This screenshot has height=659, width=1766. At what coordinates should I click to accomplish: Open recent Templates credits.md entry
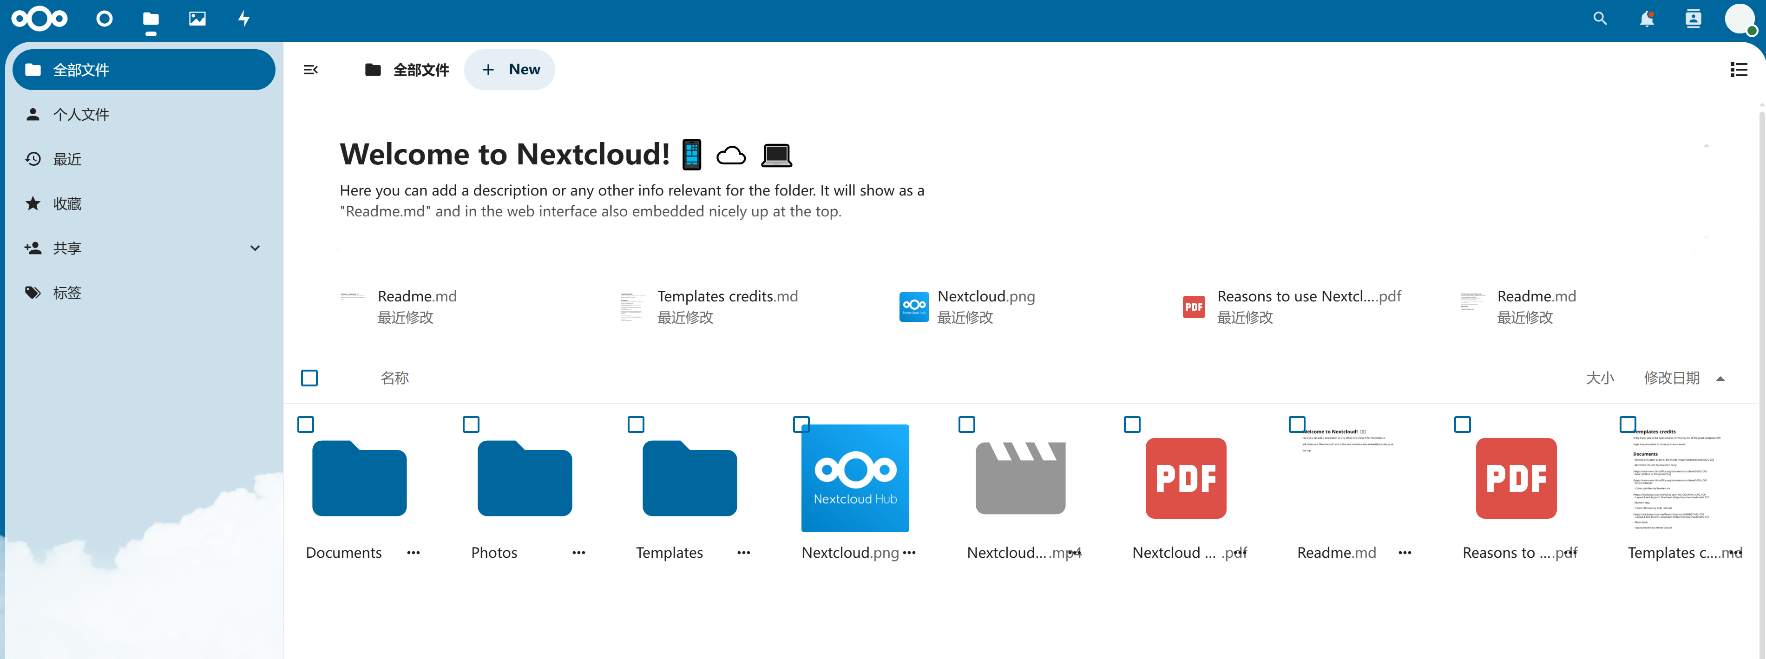click(708, 306)
